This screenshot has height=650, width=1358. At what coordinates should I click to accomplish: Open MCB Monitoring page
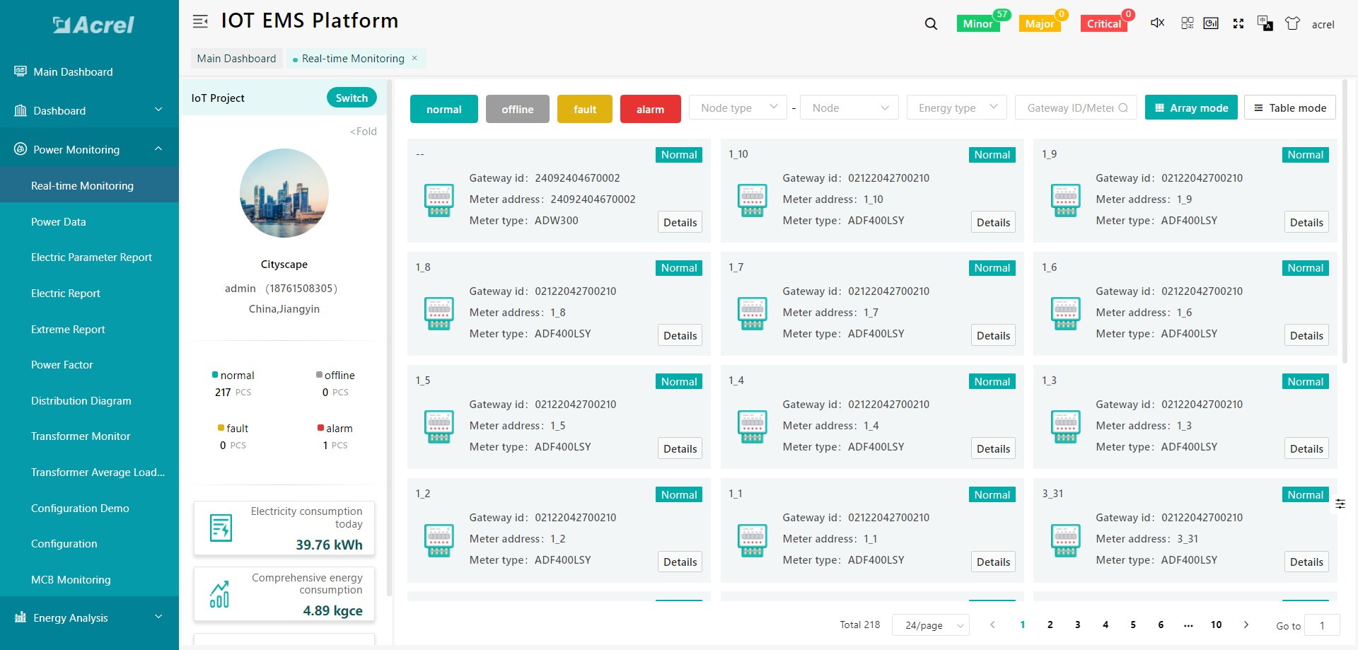coord(71,579)
